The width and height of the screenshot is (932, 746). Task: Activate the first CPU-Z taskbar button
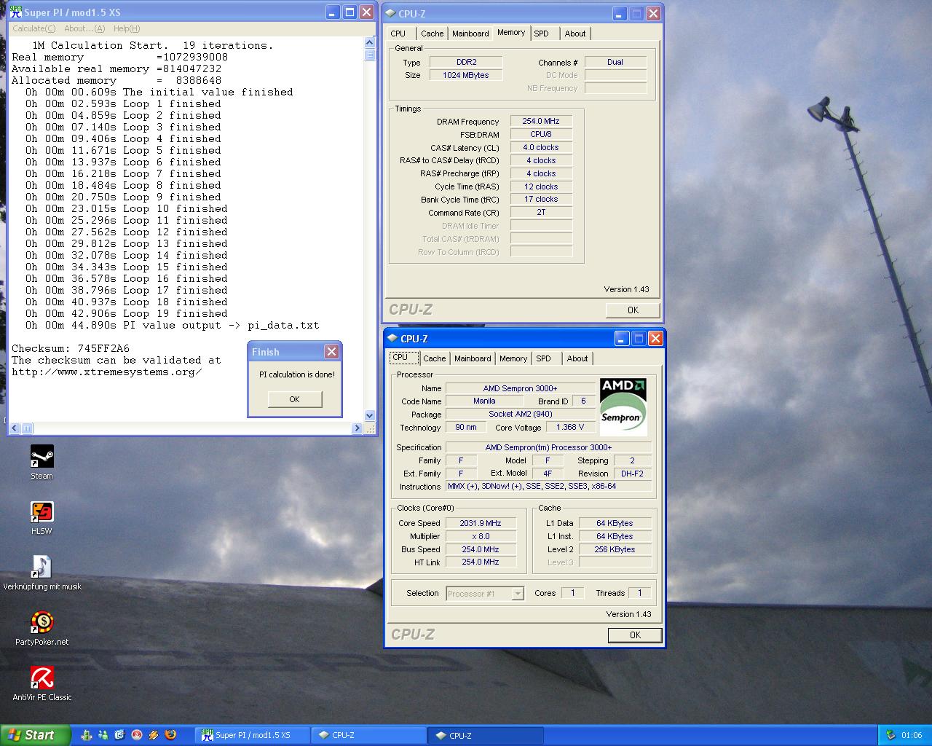[x=368, y=735]
